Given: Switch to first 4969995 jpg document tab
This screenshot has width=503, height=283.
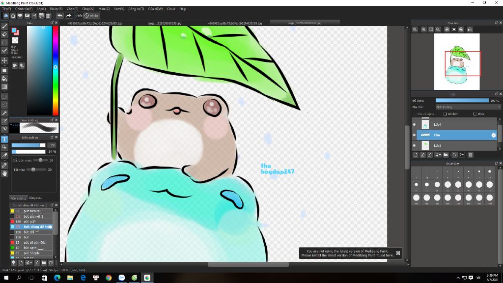Looking at the screenshot, I should [95, 23].
